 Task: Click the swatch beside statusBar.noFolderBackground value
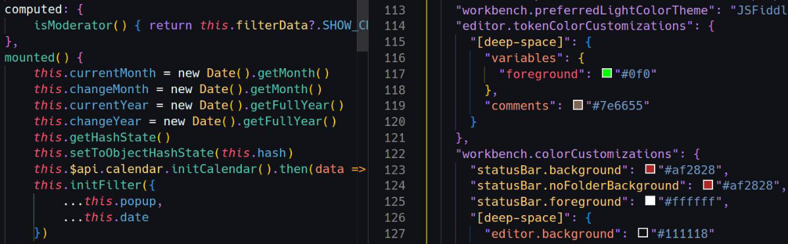point(708,185)
